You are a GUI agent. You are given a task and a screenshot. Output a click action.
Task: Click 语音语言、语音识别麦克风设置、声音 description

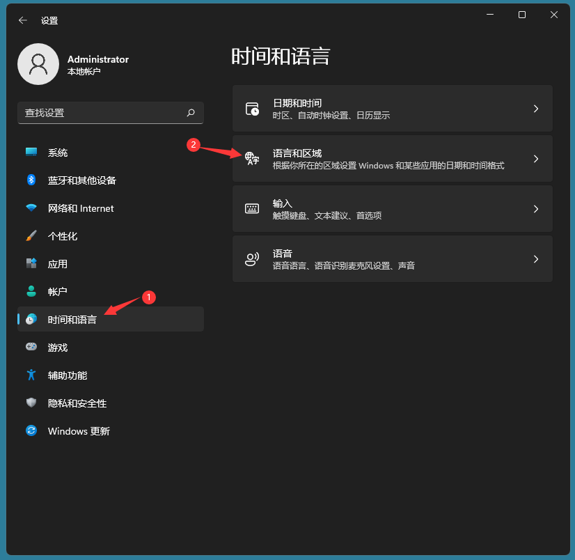coord(344,265)
